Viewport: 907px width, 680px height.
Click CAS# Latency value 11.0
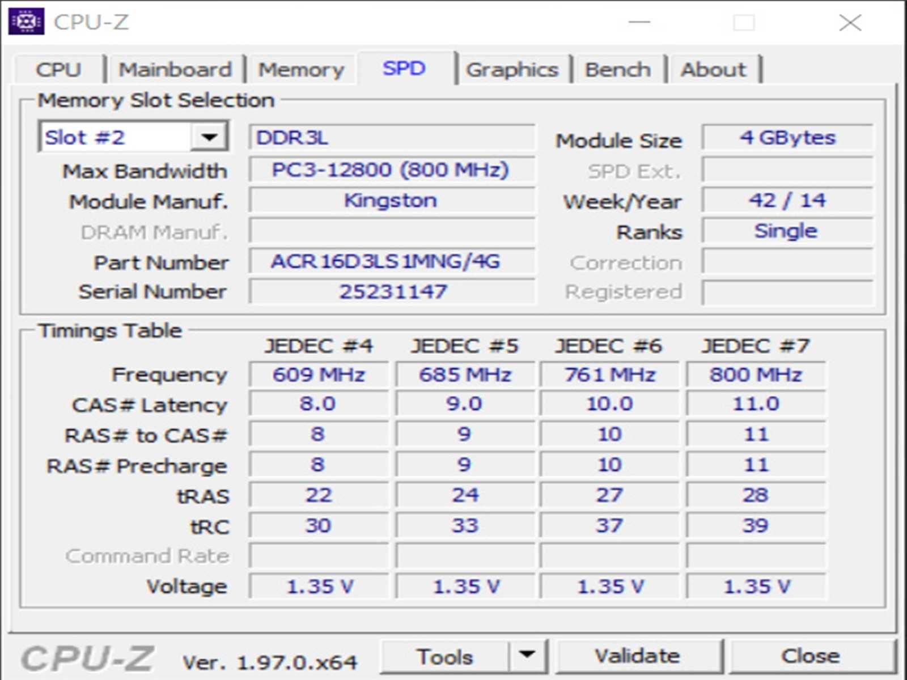(756, 404)
